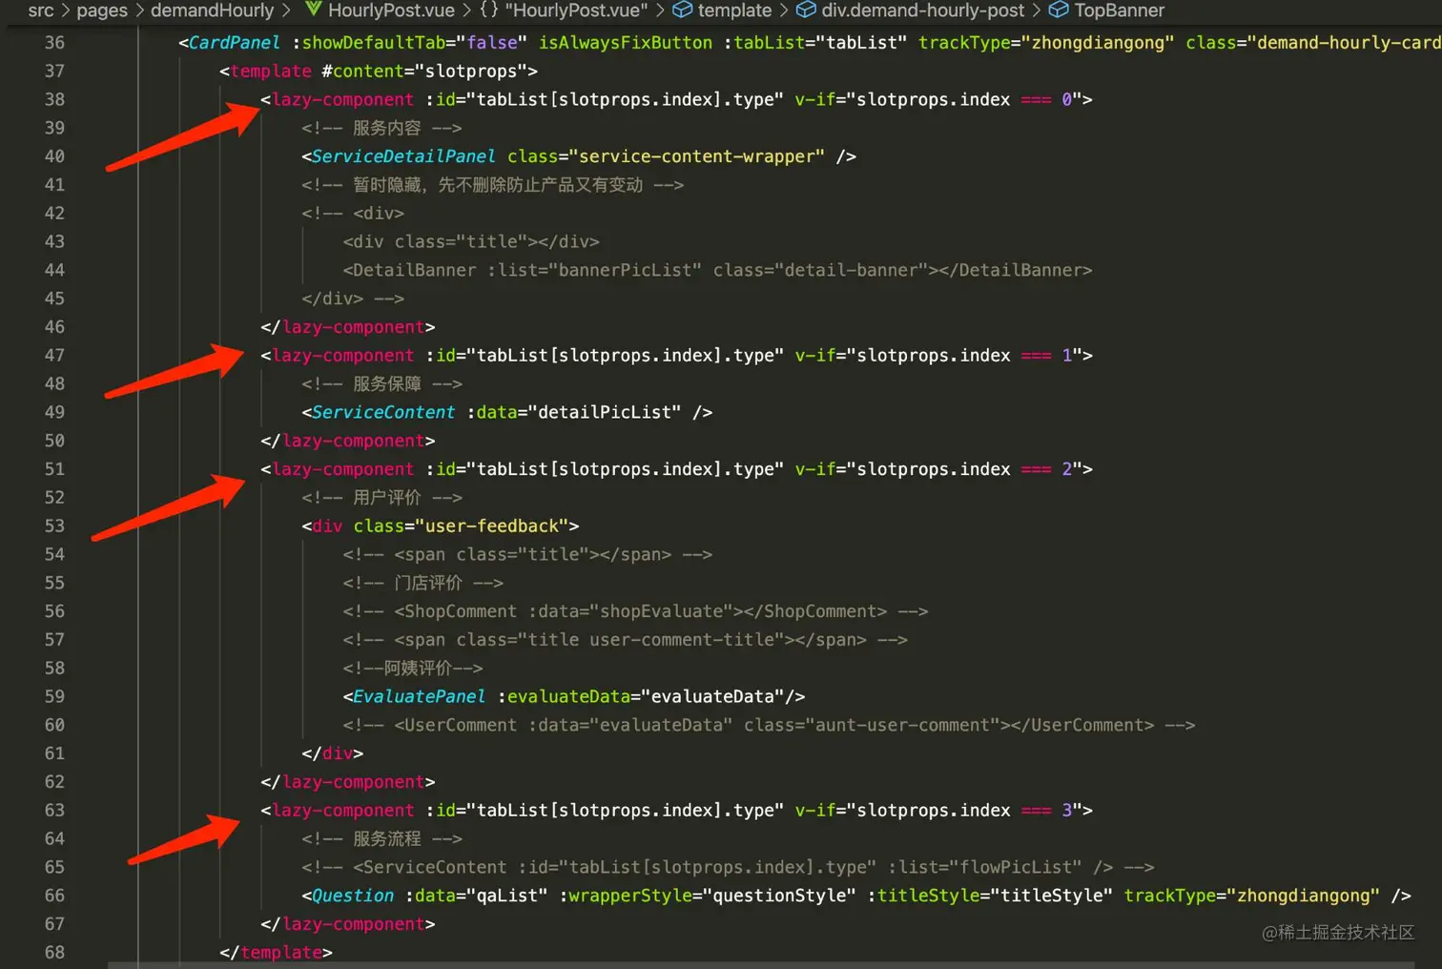Screen dimensions: 1442x969
Task: Open the quoted "HourlyPost.vue" symbol breadcrumb
Action: pos(576,10)
